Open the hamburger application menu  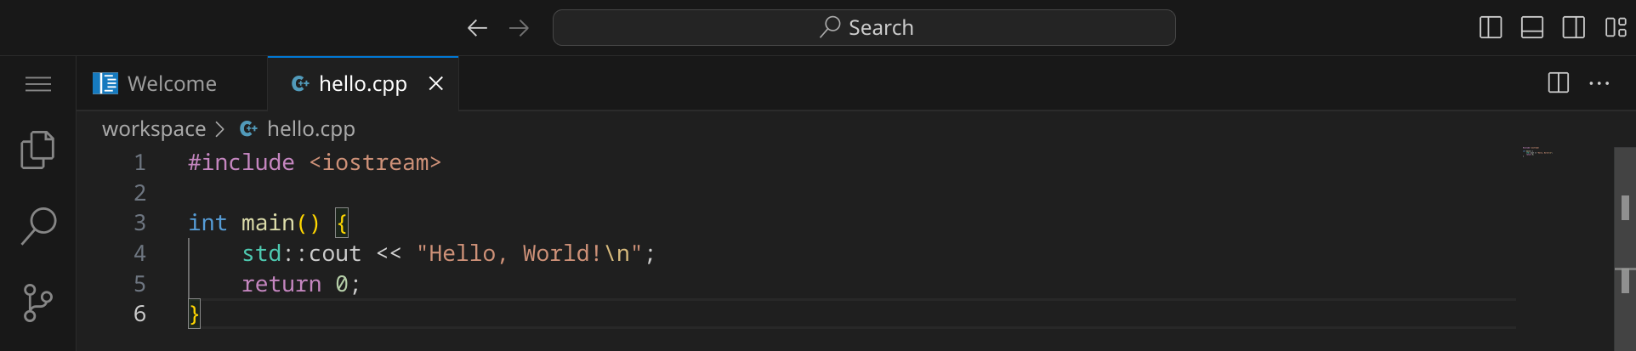[37, 84]
